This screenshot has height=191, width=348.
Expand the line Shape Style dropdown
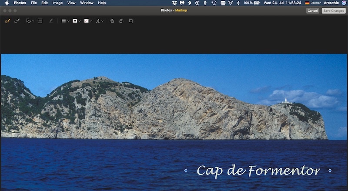click(x=65, y=20)
